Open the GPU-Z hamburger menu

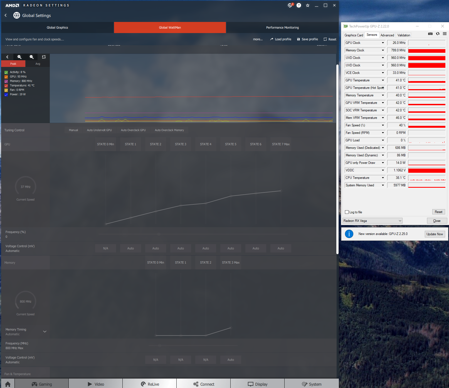pyautogui.click(x=445, y=34)
